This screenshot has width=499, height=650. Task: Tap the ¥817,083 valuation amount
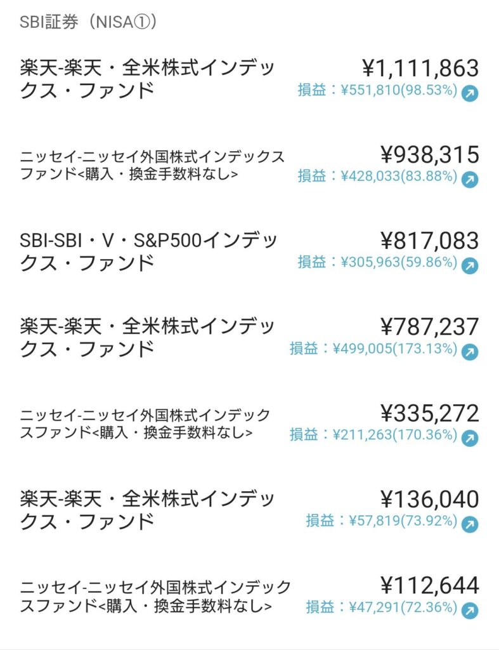click(430, 241)
